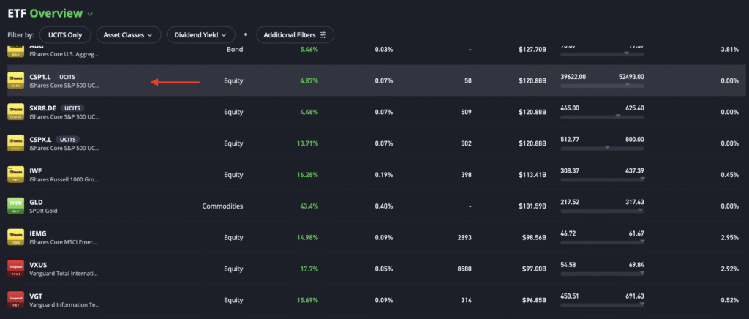
Task: Click the CSP1.L iShares logo icon
Action: (x=16, y=80)
